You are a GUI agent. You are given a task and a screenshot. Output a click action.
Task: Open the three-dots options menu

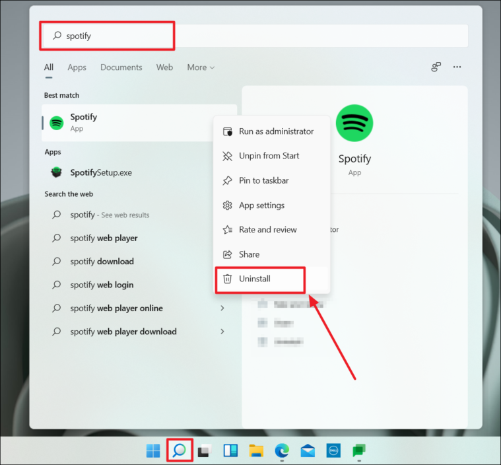457,67
